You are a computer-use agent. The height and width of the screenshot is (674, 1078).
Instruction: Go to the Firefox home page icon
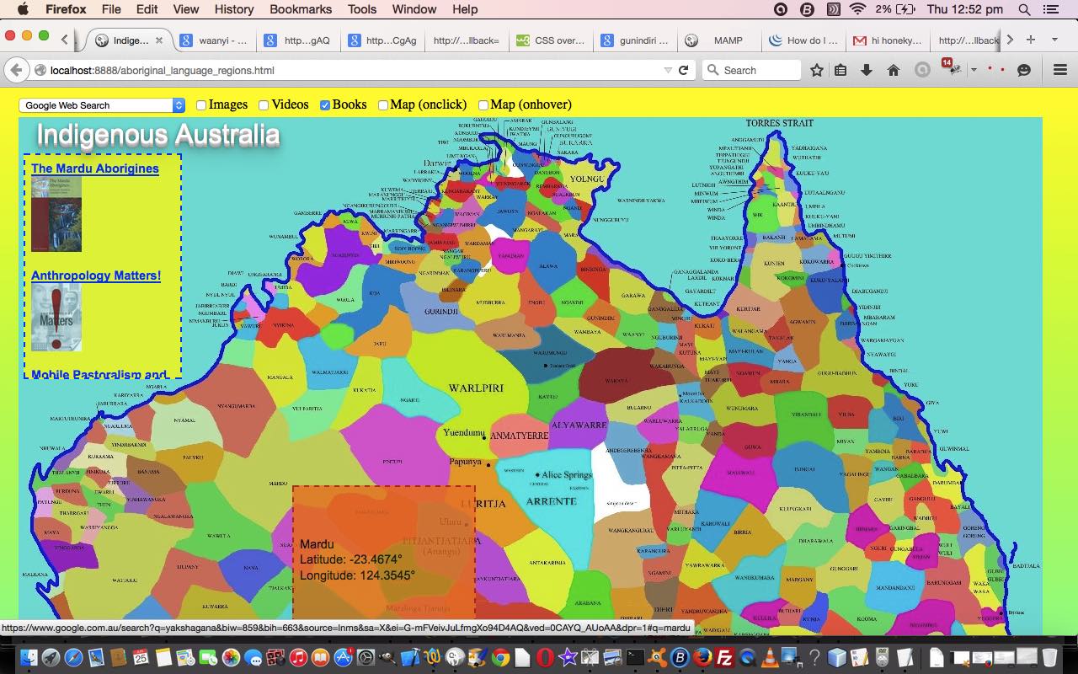893,71
